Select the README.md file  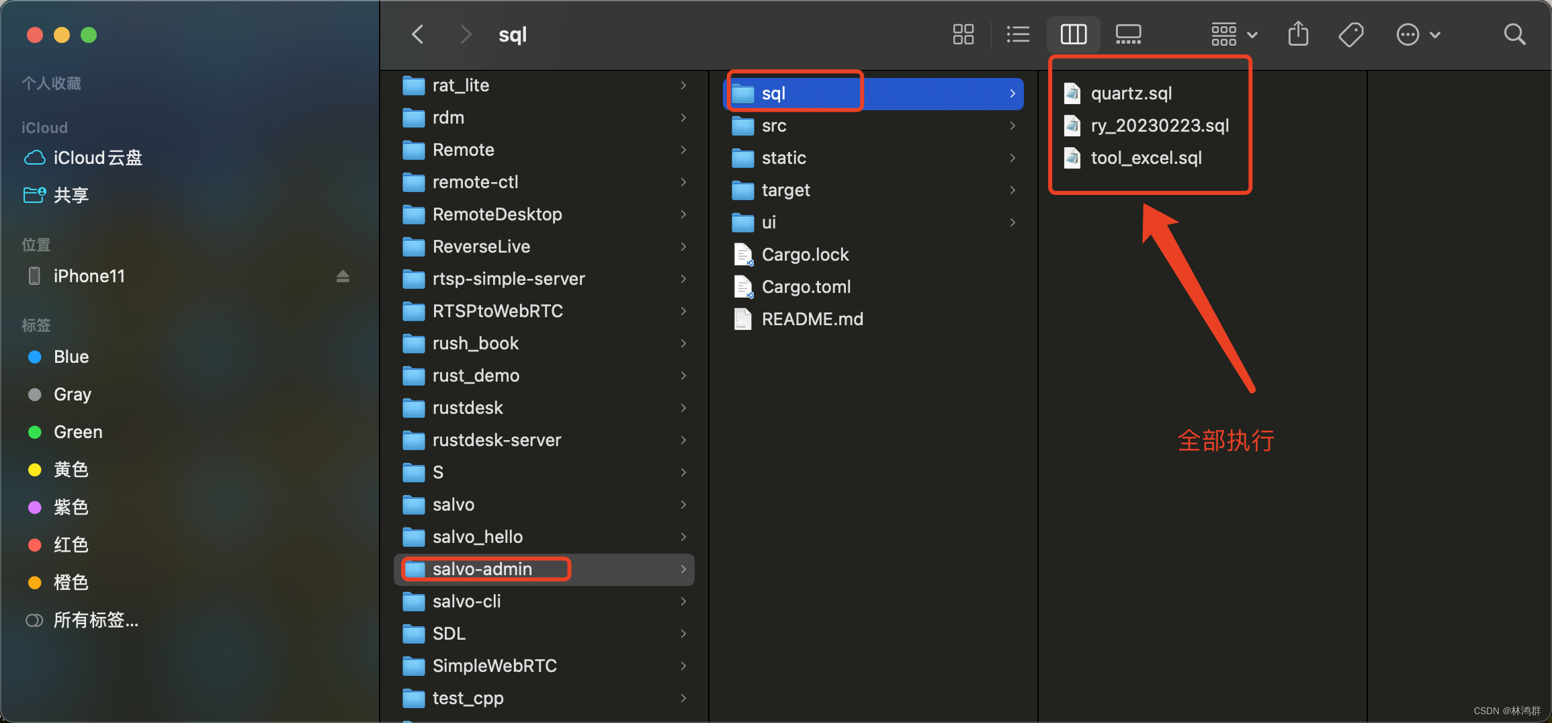click(813, 318)
